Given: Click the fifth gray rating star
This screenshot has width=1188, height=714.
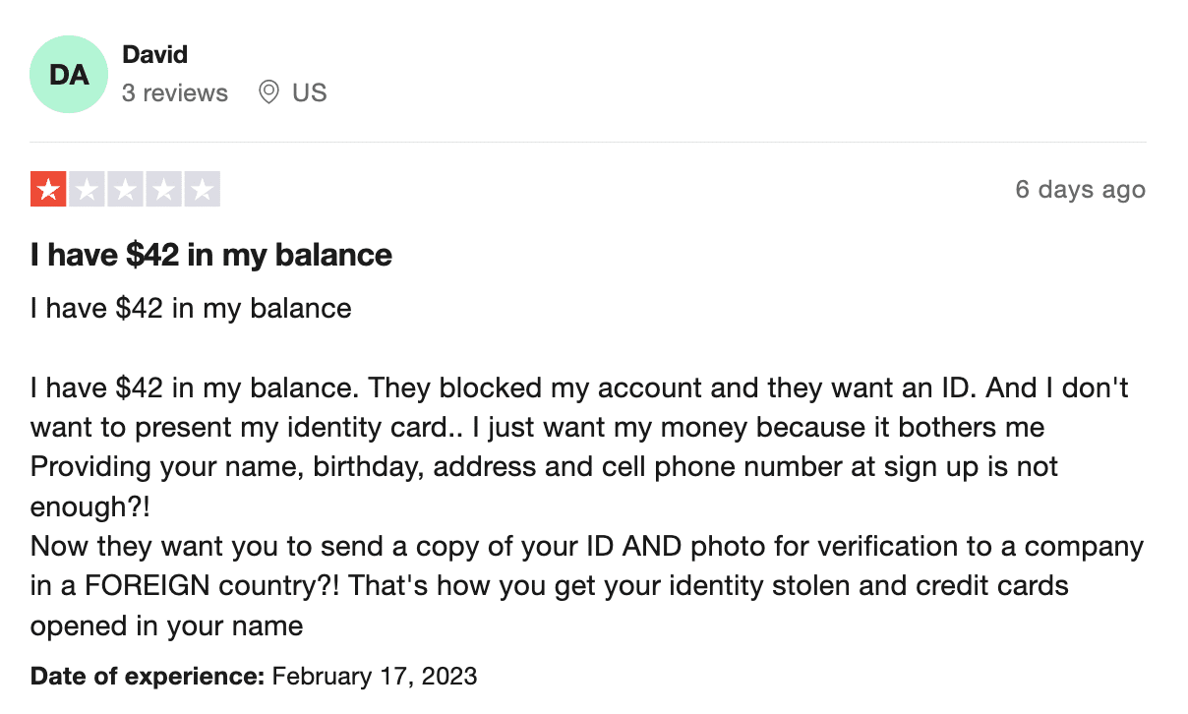Looking at the screenshot, I should 202,189.
